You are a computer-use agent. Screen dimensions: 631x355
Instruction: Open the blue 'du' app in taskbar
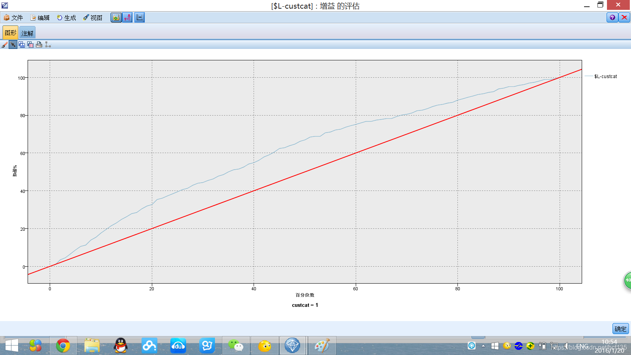[x=178, y=346]
